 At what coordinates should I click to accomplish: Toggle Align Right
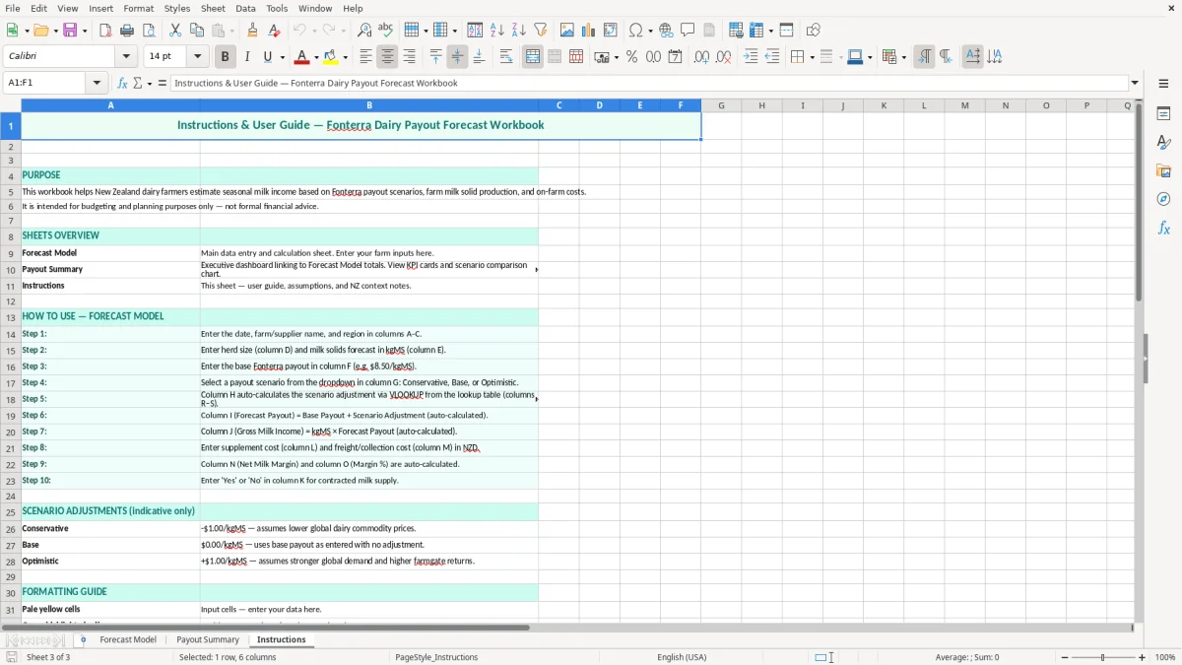coord(410,57)
